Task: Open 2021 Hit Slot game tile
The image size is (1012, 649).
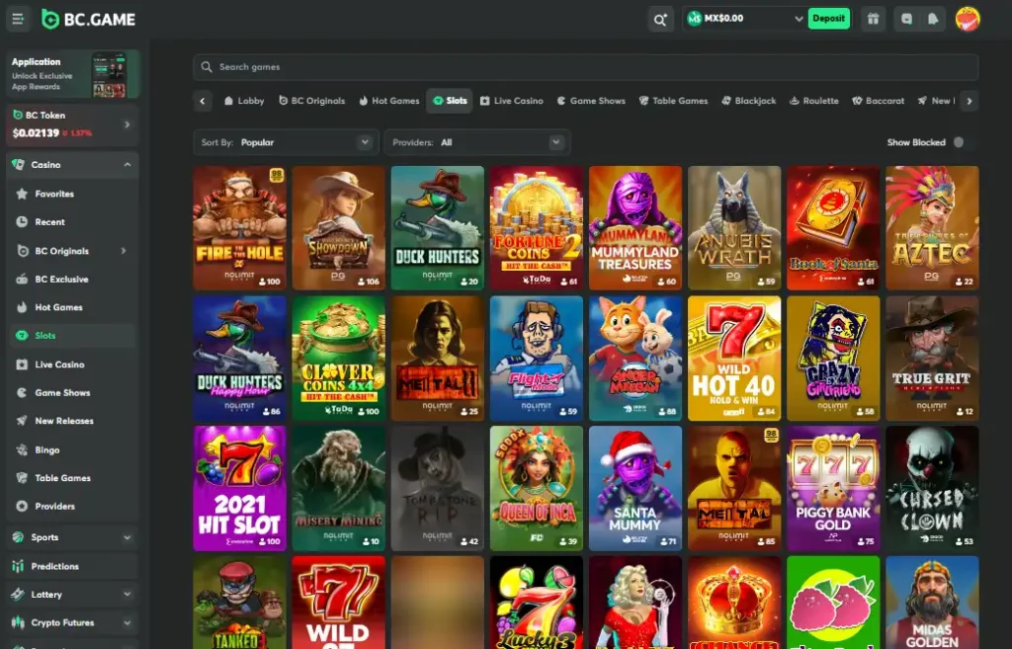Action: point(239,488)
